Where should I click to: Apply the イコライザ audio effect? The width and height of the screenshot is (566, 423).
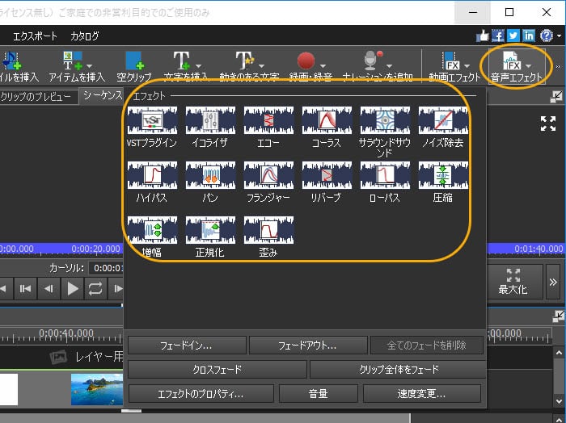(210, 121)
